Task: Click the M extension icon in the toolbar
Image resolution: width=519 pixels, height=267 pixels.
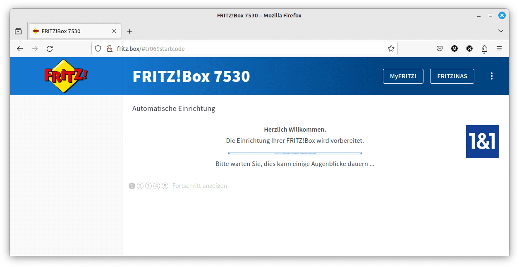Action: coord(454,49)
